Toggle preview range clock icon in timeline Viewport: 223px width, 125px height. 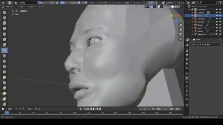[x=153, y=109]
